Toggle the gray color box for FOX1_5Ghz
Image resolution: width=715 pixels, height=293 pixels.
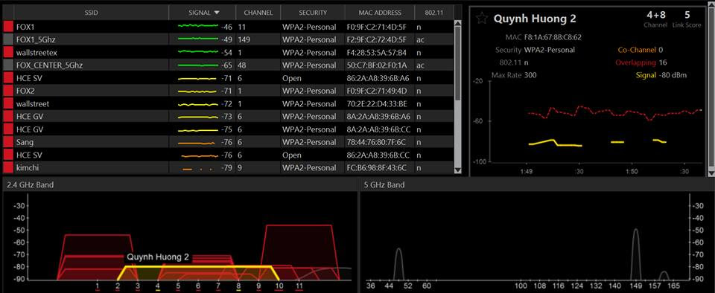click(x=8, y=39)
